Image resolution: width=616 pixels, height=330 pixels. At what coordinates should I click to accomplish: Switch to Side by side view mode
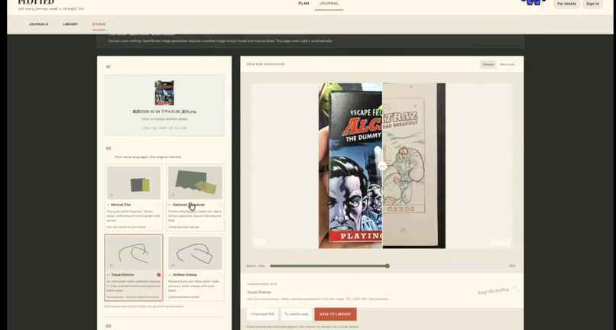click(507, 64)
